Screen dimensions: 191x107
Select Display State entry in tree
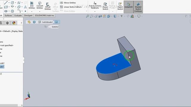click(11, 31)
